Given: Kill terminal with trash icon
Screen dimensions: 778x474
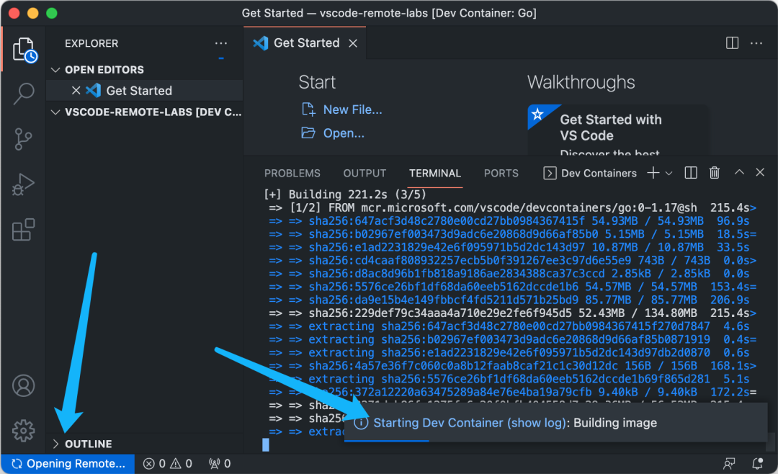Looking at the screenshot, I should click(715, 173).
